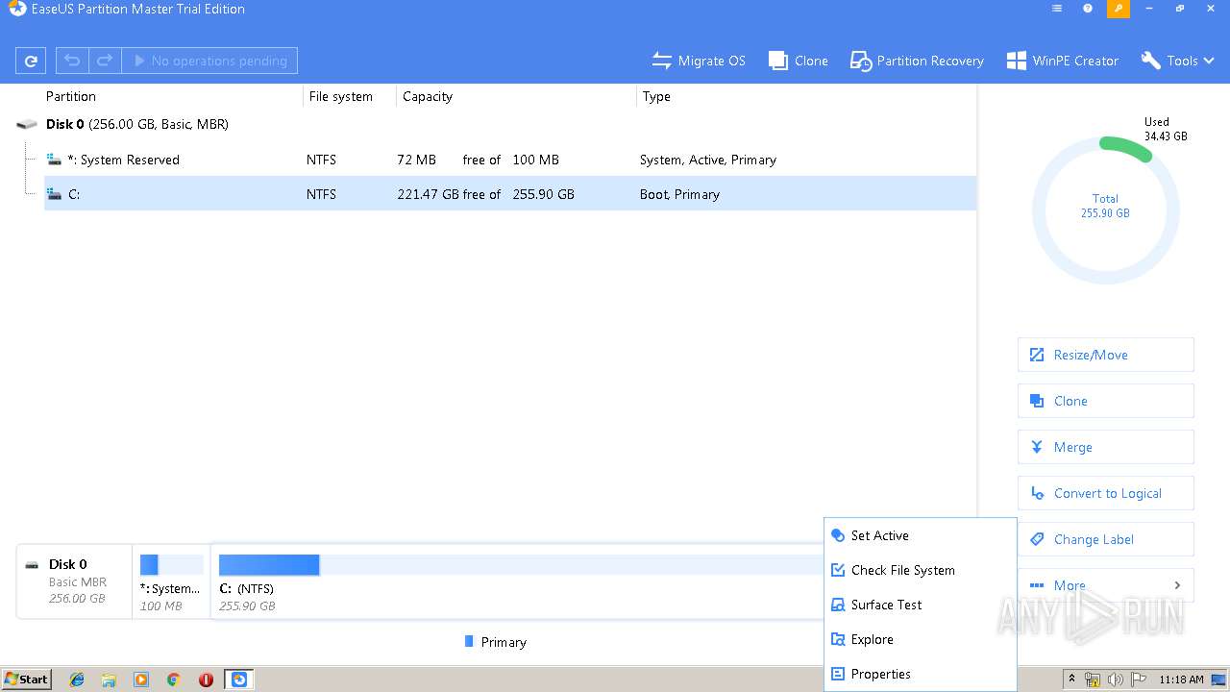Click 'Boot, Primary' type cell
The image size is (1230, 692).
679,194
